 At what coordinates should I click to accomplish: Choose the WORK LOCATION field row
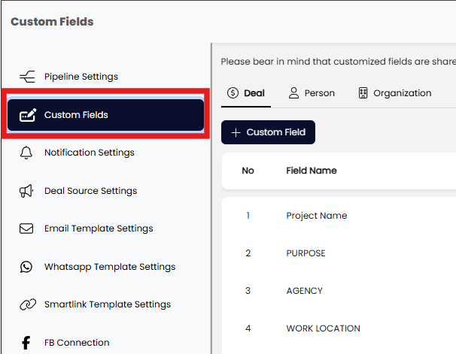(x=323, y=328)
